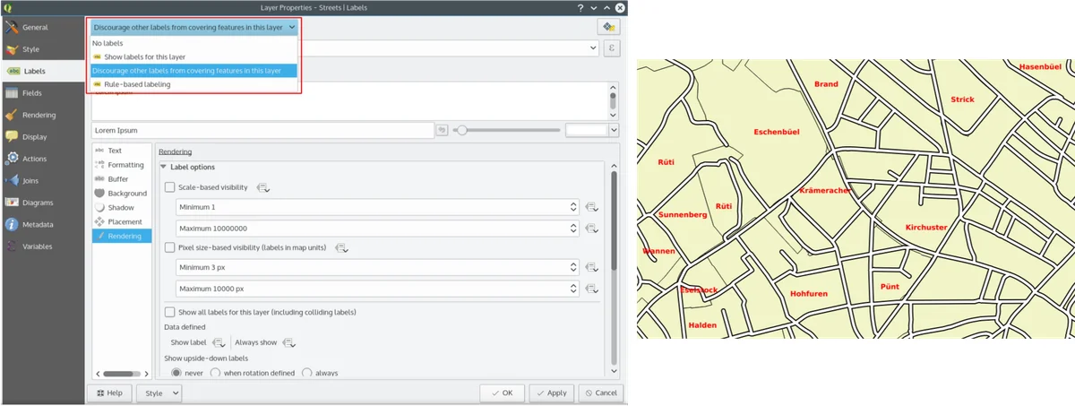This screenshot has width=1075, height=406.
Task: Click the data-defined override icon beside Scale-based visibility
Action: click(x=262, y=187)
